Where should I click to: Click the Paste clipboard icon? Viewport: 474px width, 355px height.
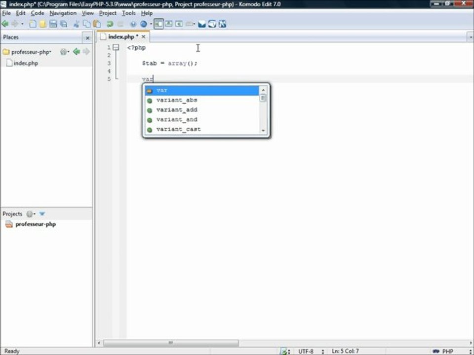pyautogui.click(x=97, y=24)
